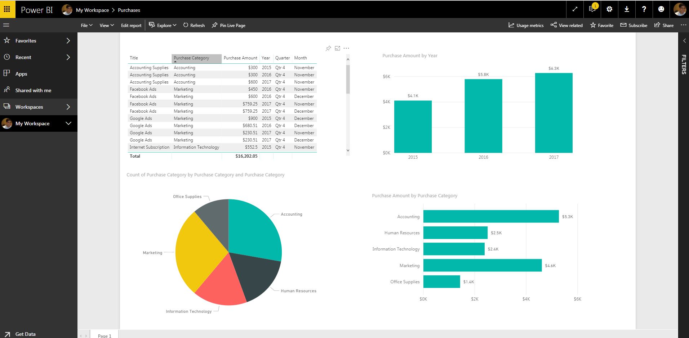
Task: Pin the table visual using pin icon
Action: 328,48
